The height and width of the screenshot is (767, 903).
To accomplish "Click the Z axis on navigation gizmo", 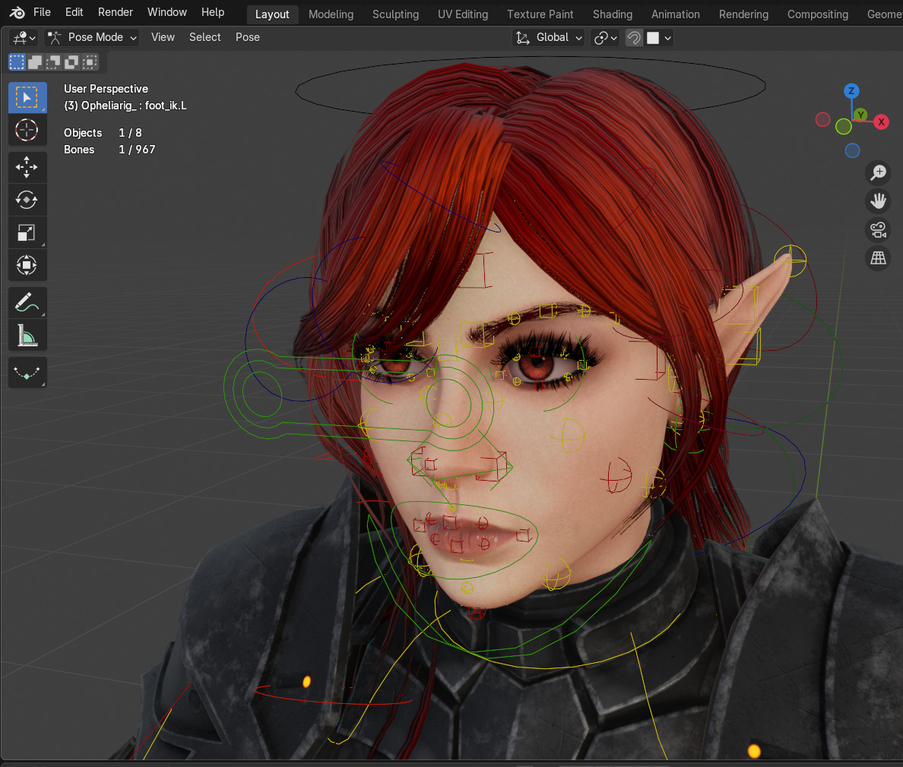I will 851,91.
